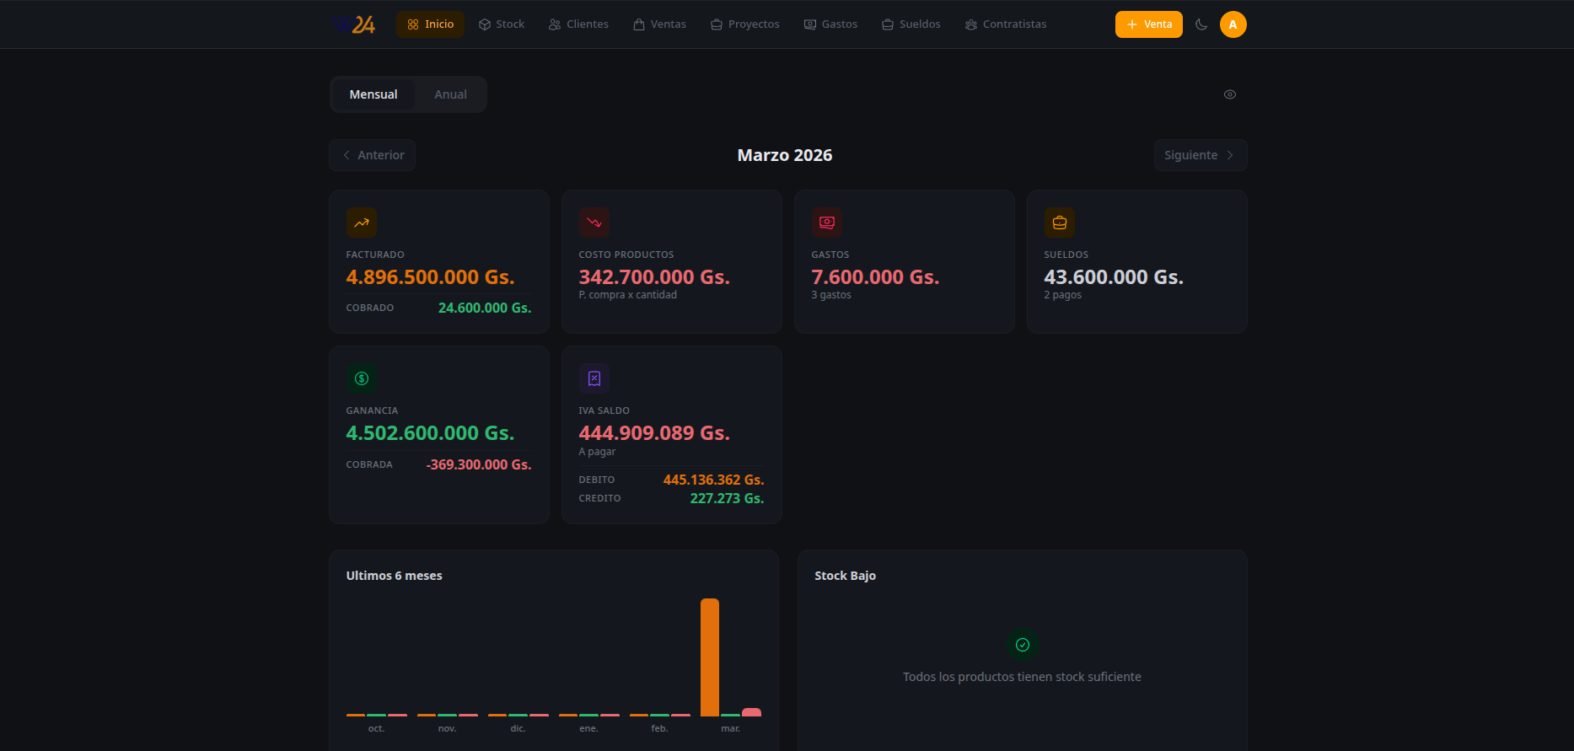The width and height of the screenshot is (1574, 751).
Task: Click the Gastos banknote icon
Action: (x=827, y=223)
